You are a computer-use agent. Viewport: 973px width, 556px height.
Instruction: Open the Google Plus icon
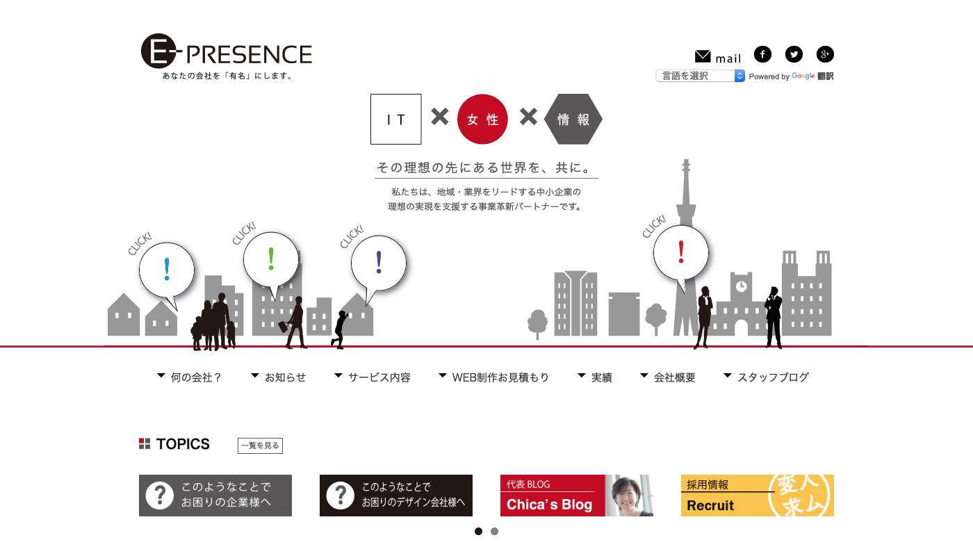(825, 54)
